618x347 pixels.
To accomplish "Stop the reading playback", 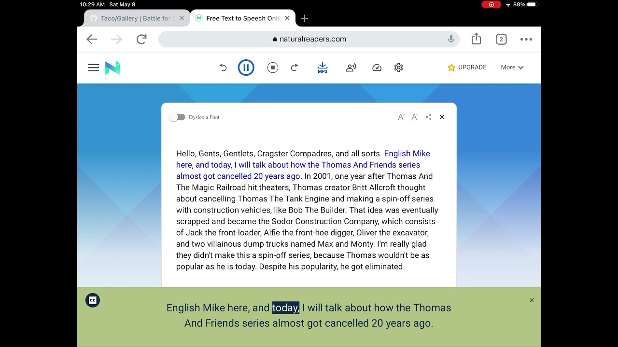I will coord(273,67).
